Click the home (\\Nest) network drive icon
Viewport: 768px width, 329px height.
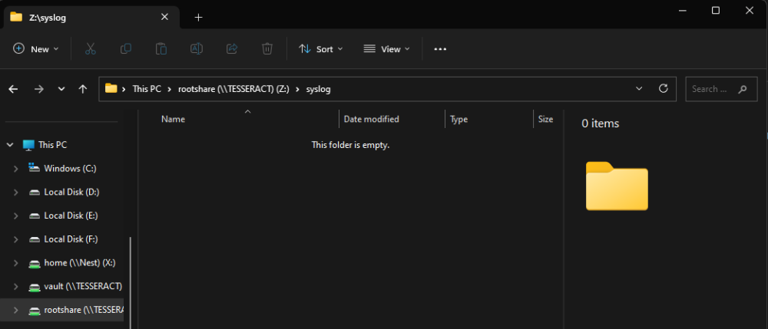(x=34, y=263)
